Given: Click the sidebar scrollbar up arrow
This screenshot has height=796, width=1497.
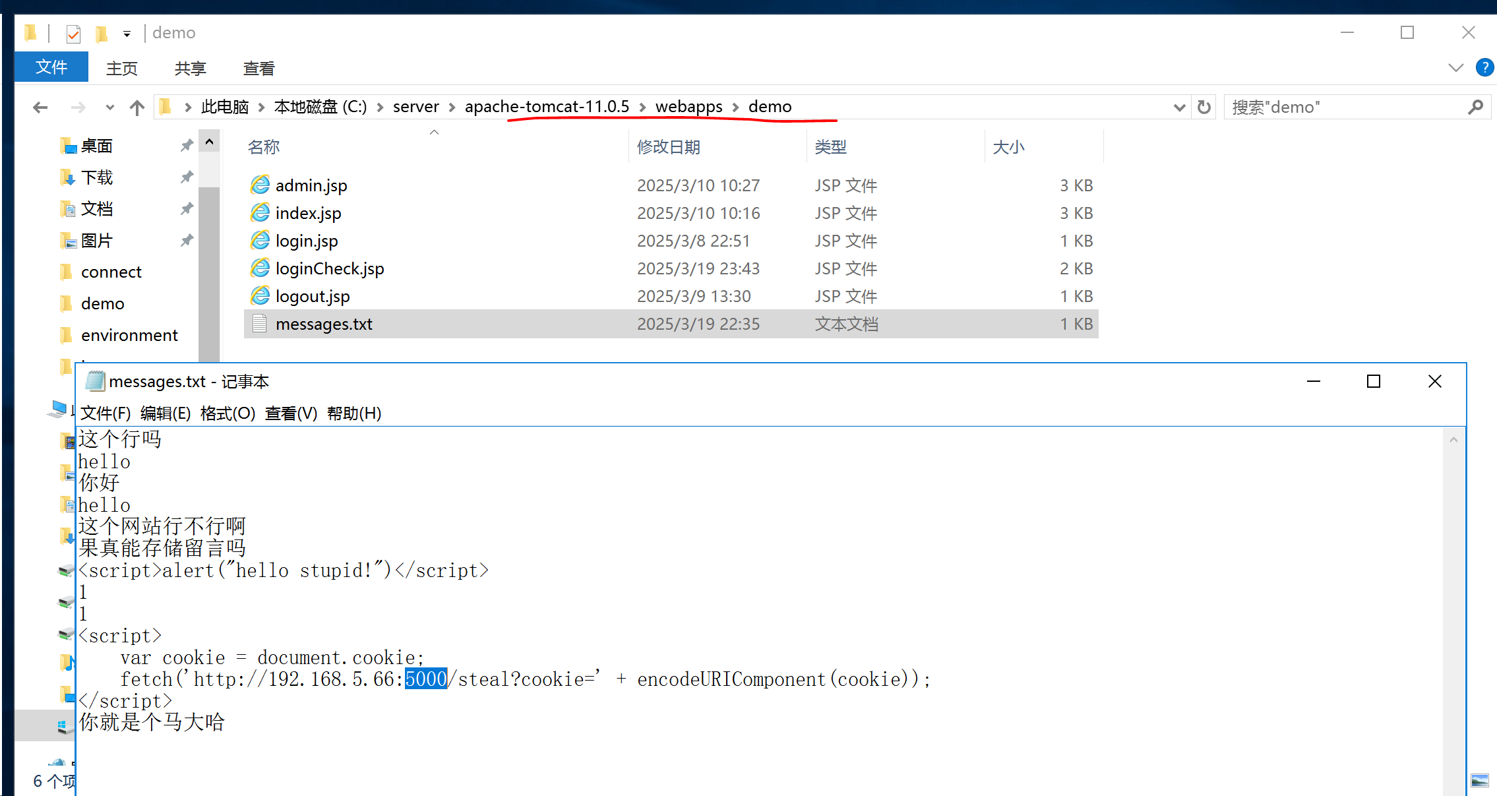Looking at the screenshot, I should (209, 142).
